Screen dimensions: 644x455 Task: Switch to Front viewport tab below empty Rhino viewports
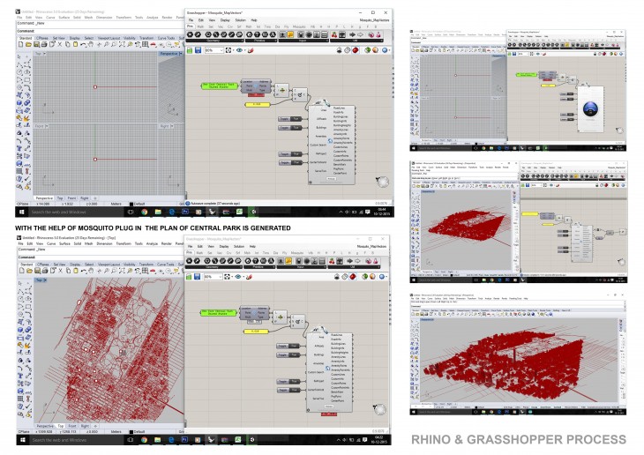point(70,198)
